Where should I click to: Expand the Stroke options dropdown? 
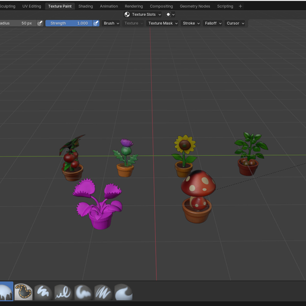click(191, 23)
